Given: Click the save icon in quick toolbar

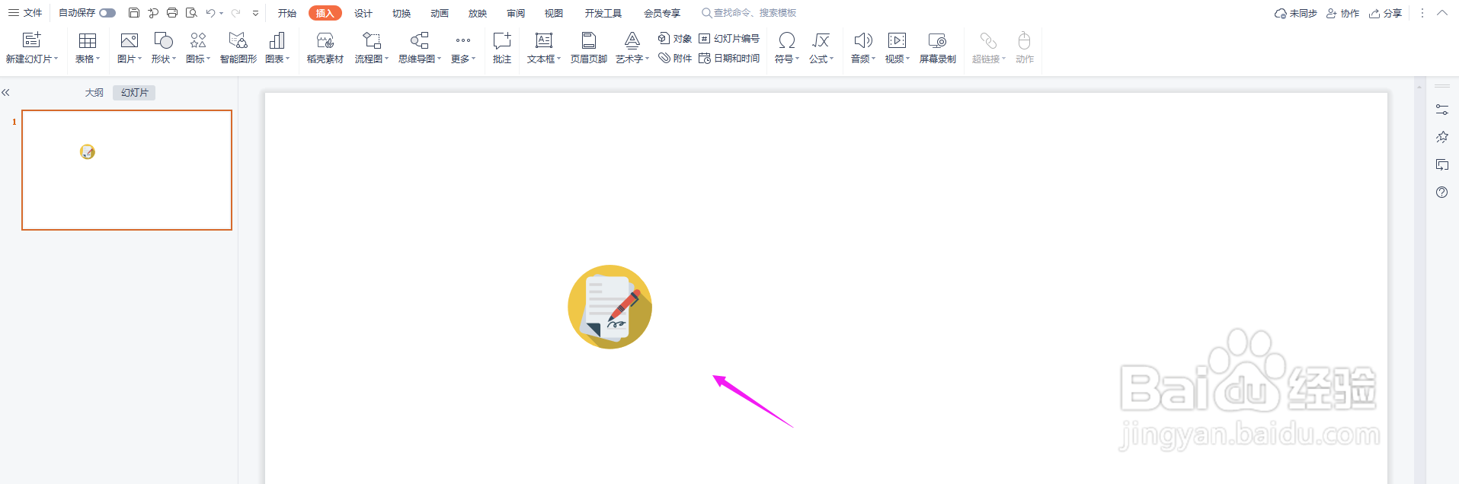Looking at the screenshot, I should [134, 13].
